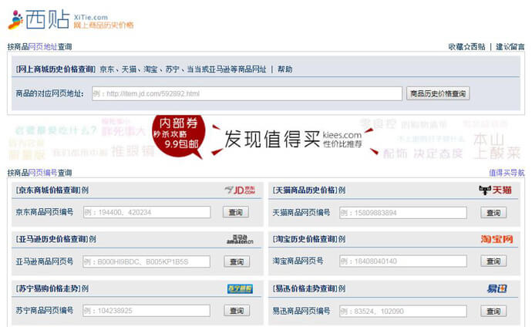This screenshot has height=327, width=532.
Task: Click 查询 button for 亚马逊 product number
Action: tap(237, 261)
